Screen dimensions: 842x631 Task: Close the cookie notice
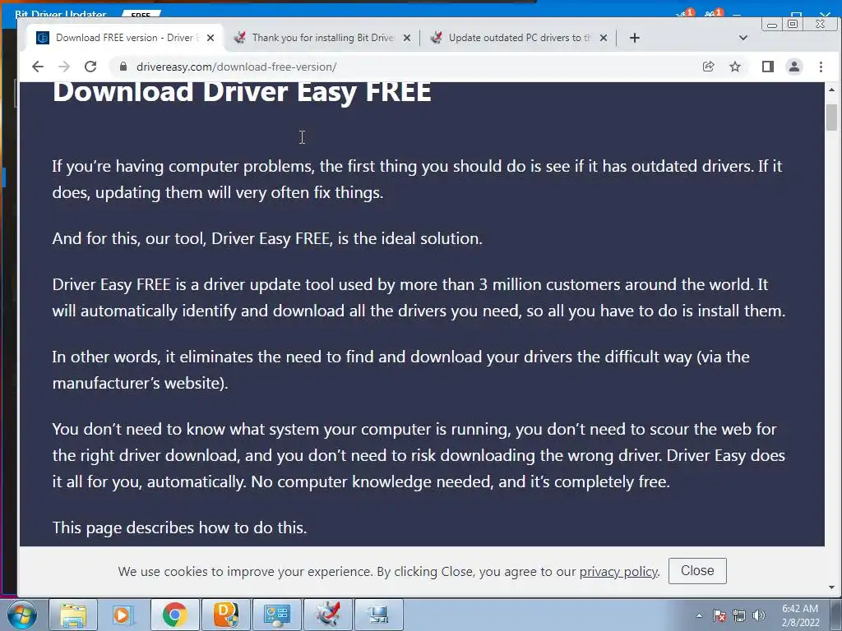[697, 571]
